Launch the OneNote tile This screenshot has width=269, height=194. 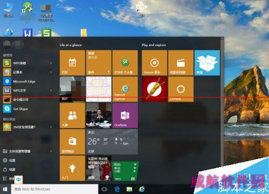125,116
